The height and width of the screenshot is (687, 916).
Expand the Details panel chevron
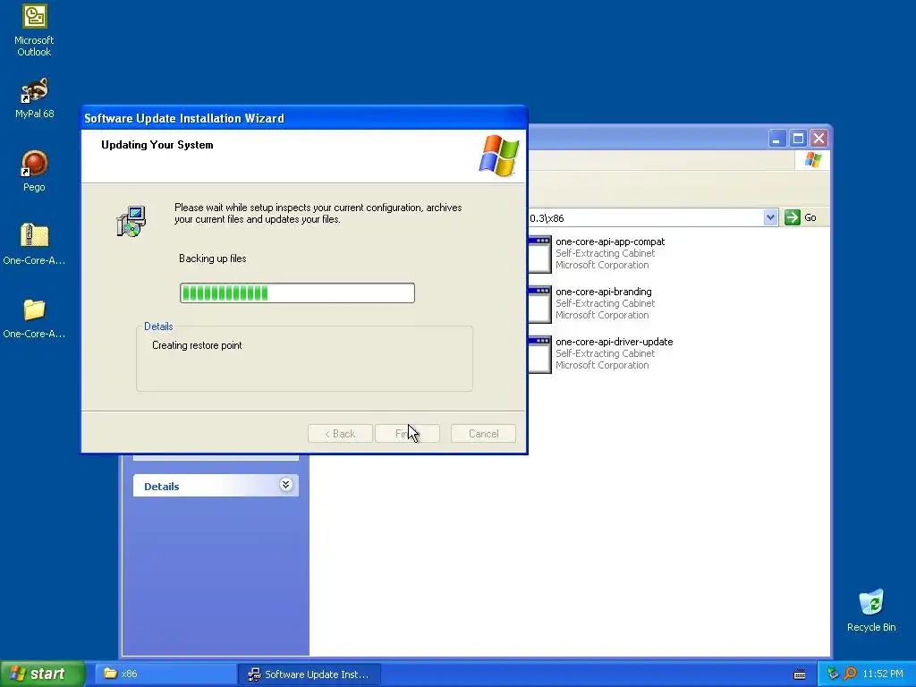pyautogui.click(x=285, y=485)
